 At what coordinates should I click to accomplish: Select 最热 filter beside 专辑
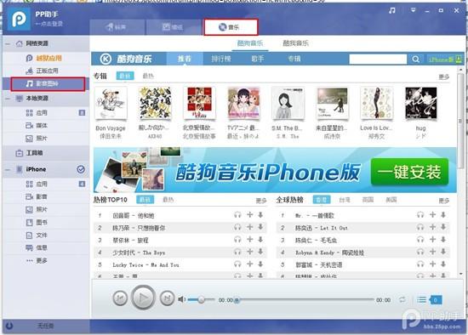click(x=148, y=76)
